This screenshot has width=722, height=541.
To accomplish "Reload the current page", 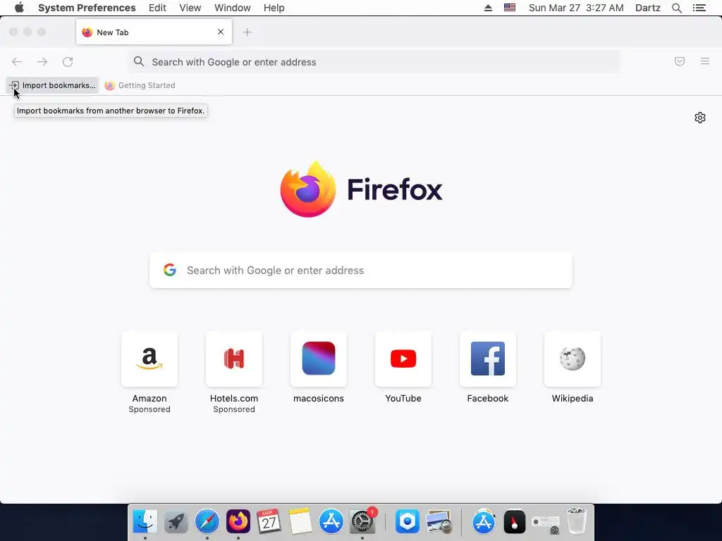I will (68, 62).
